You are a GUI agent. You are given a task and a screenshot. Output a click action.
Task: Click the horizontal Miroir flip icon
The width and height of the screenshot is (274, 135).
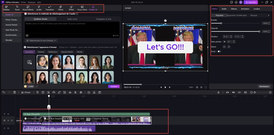coord(224,47)
